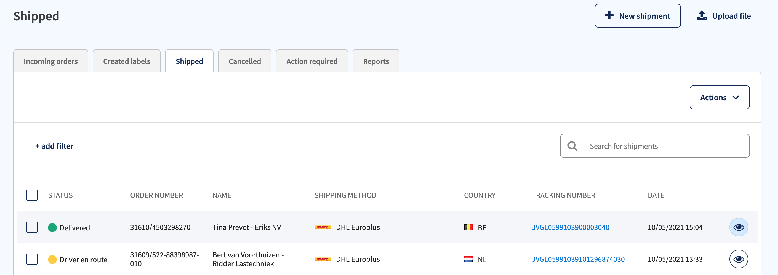Click the magnifying glass search icon

(x=572, y=146)
